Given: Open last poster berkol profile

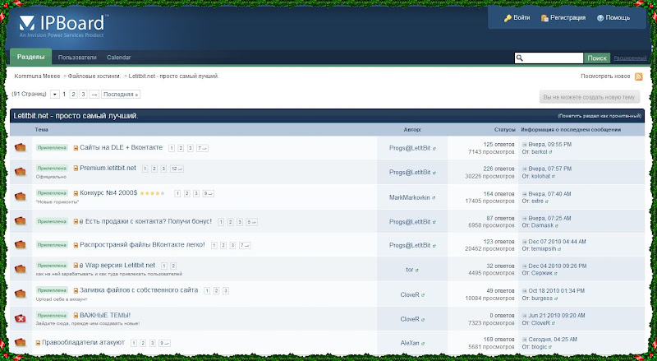Looking at the screenshot, I should (540, 152).
